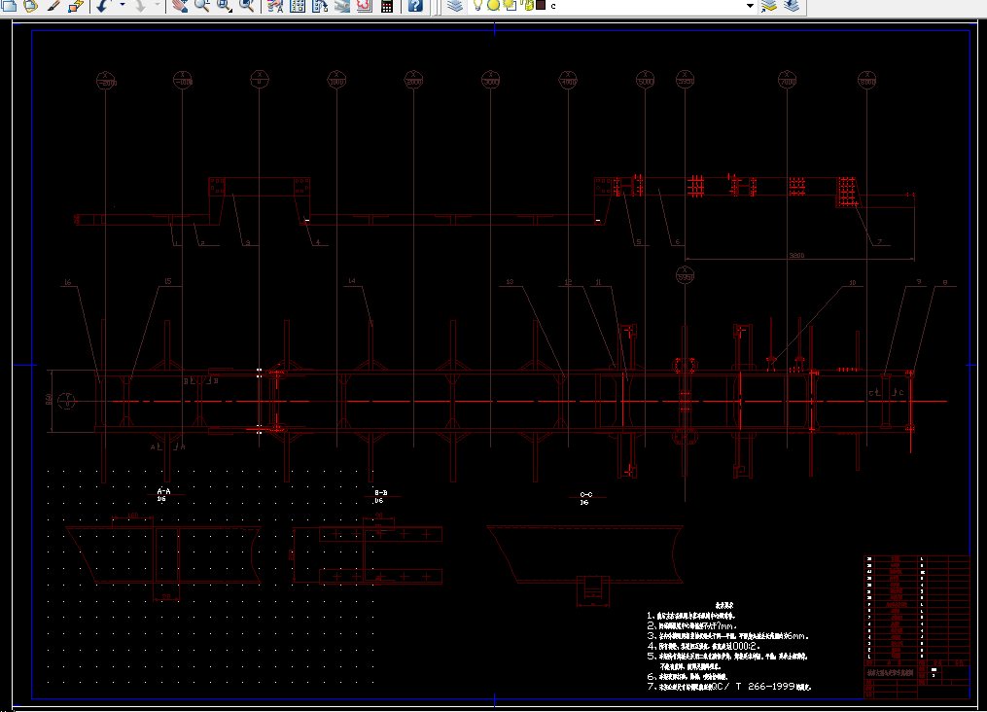The width and height of the screenshot is (987, 712).
Task: Select the Zoom Realtime magnifier
Action: pyautogui.click(x=201, y=6)
